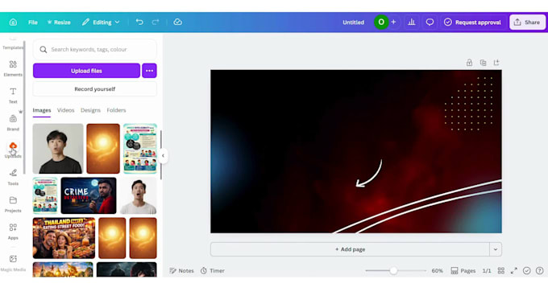
Task: Check cloud save status icon
Action: (x=178, y=22)
